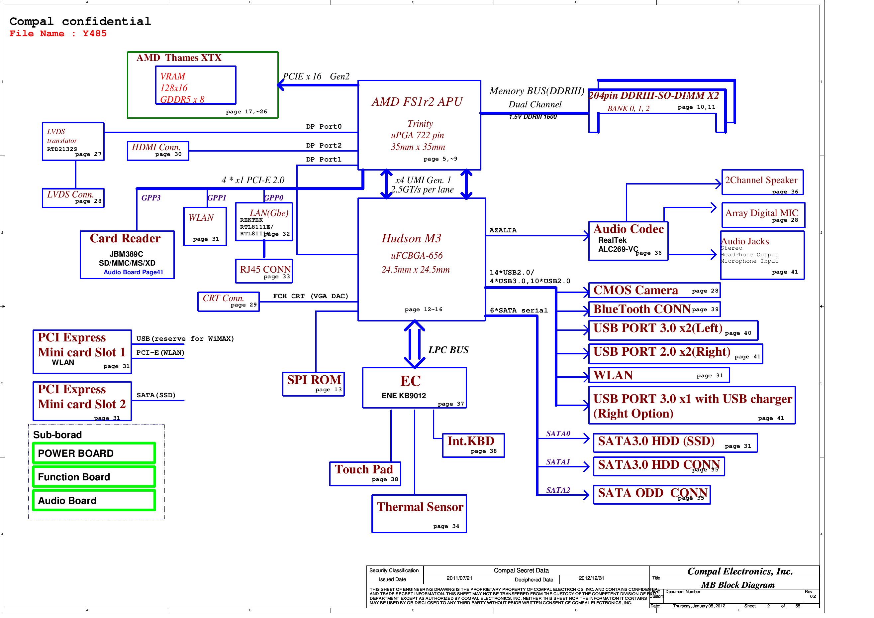
Task: Click the Card Reader heading
Action: [x=125, y=238]
